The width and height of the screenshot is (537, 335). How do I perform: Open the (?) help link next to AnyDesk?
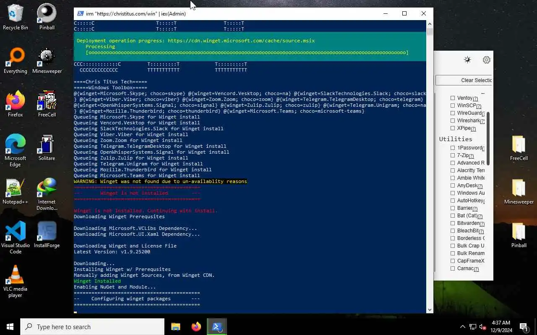click(x=480, y=186)
